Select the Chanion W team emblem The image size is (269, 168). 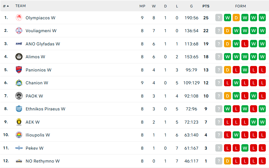pyautogui.click(x=19, y=83)
